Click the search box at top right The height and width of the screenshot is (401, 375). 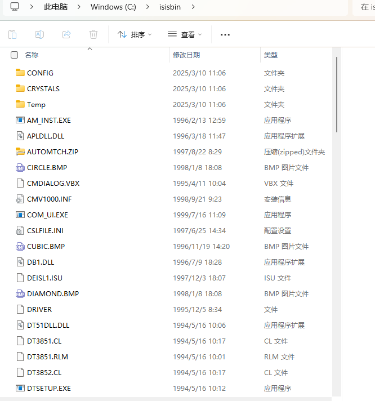coord(364,7)
